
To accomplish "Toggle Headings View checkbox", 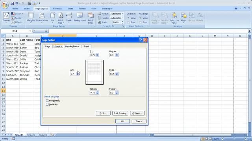I will coord(140,18).
